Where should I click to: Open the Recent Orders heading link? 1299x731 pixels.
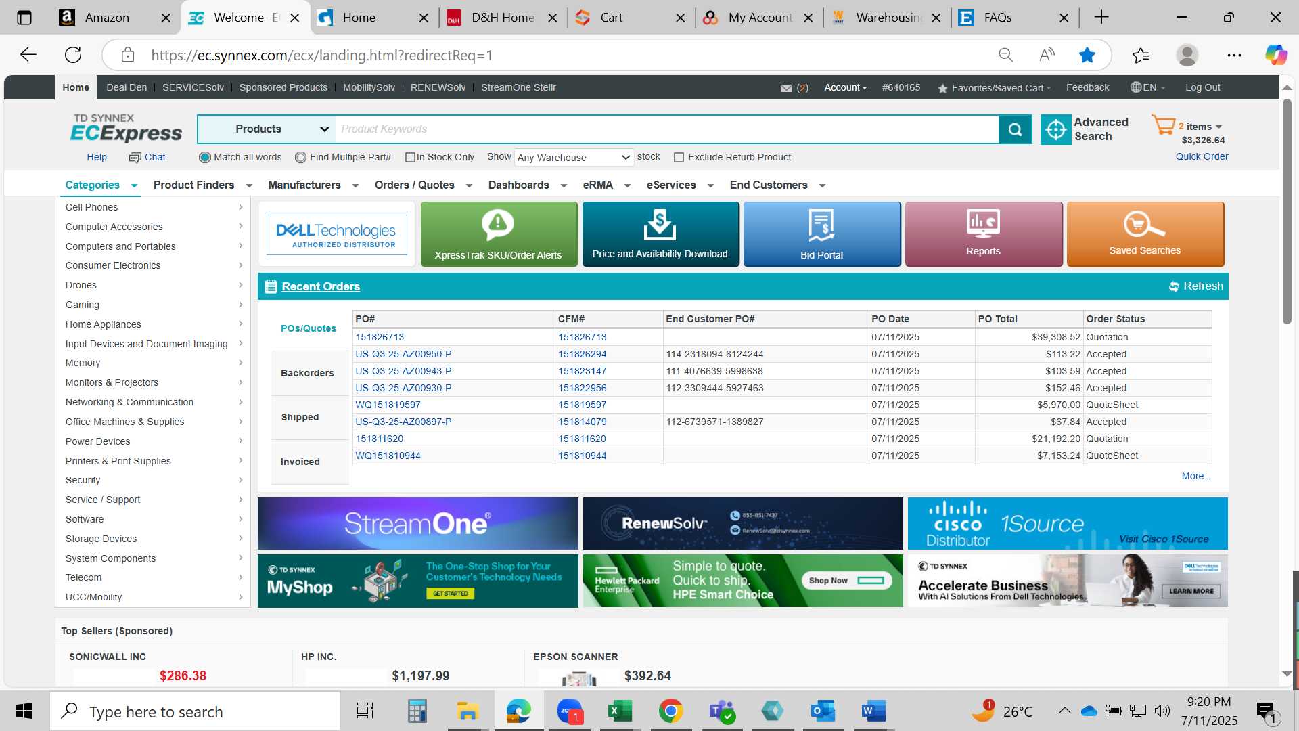(321, 286)
